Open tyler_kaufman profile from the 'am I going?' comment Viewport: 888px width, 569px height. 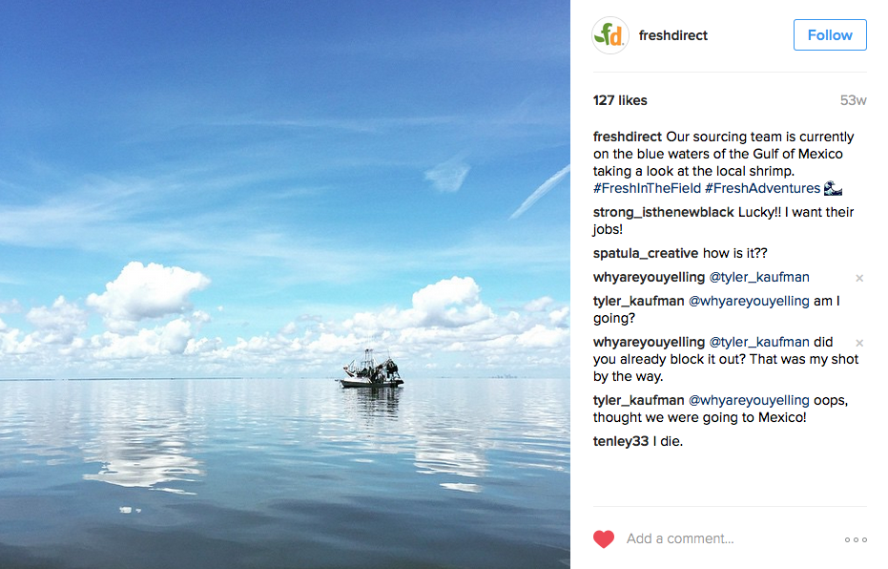[x=638, y=301]
